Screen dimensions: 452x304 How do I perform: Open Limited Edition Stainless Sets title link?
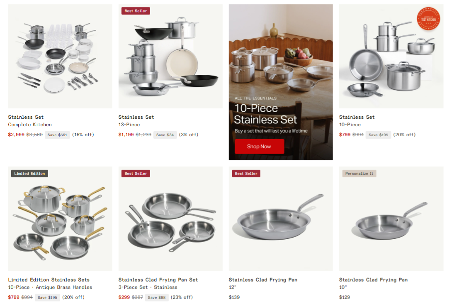tap(49, 280)
